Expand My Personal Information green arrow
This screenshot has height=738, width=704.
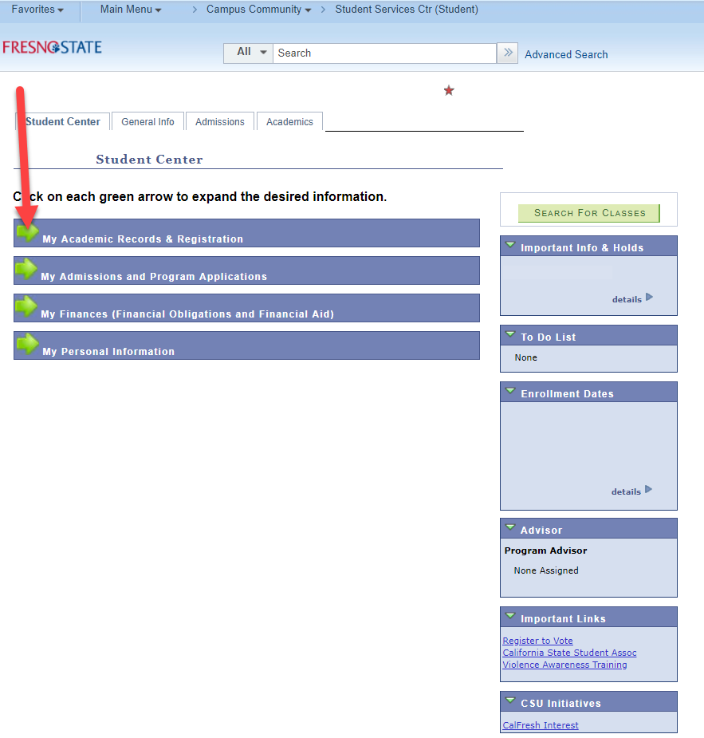click(x=27, y=345)
